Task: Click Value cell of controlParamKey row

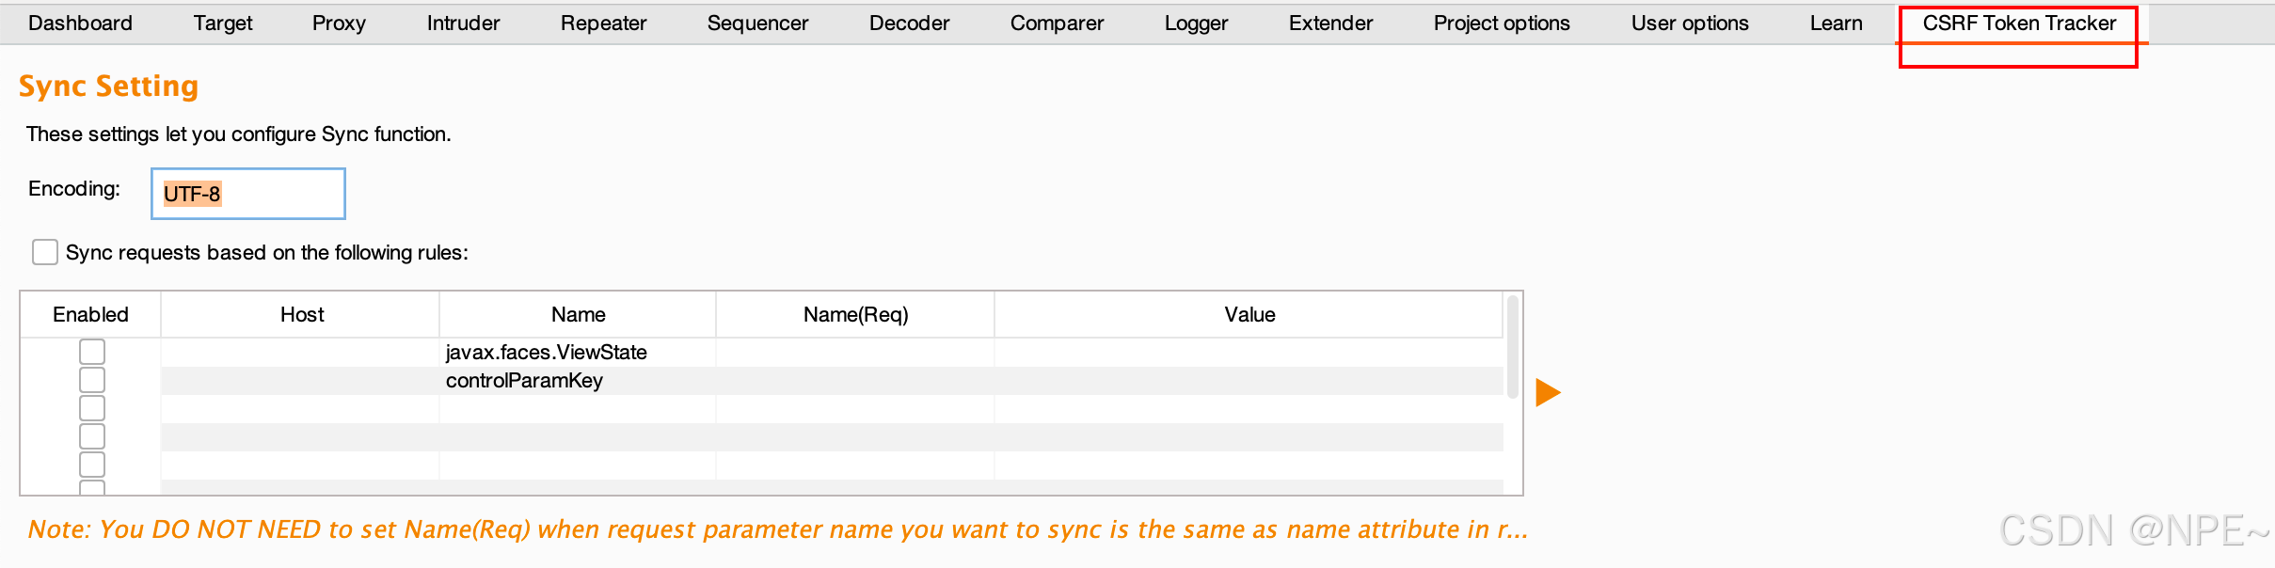Action: click(x=1249, y=380)
